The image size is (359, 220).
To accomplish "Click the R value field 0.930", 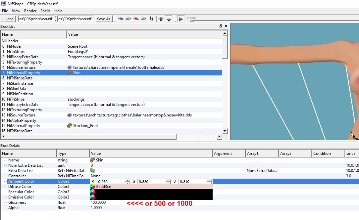I will pos(111,182).
